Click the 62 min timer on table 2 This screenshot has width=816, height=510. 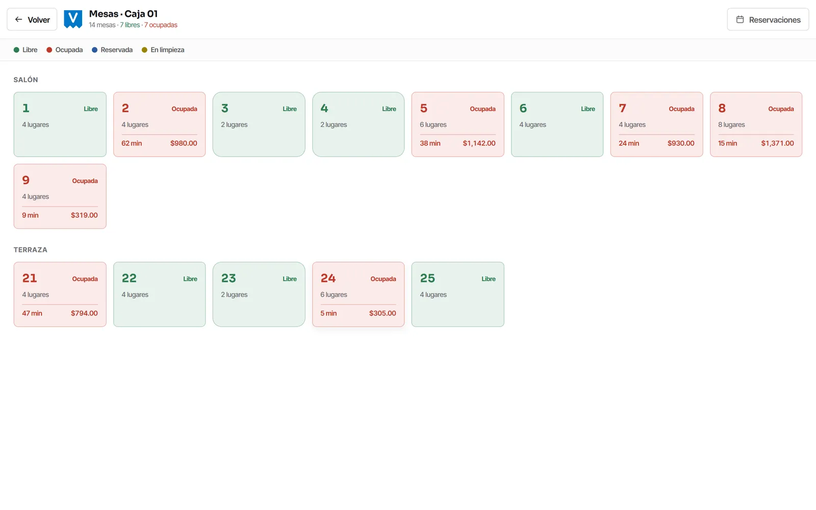(x=132, y=143)
